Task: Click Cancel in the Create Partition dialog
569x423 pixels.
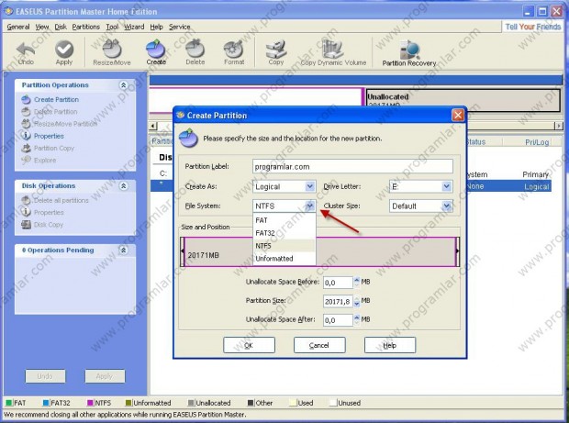Action: pos(319,345)
